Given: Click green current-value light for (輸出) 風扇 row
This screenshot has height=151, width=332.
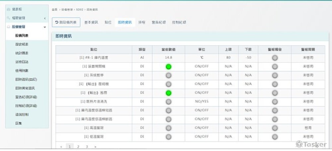Looking at the screenshot, I should [169, 93].
